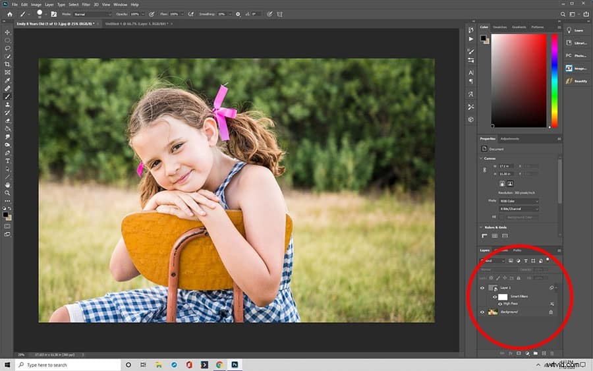The height and width of the screenshot is (371, 593).
Task: Click the Windows taskbar search box
Action: coord(68,365)
